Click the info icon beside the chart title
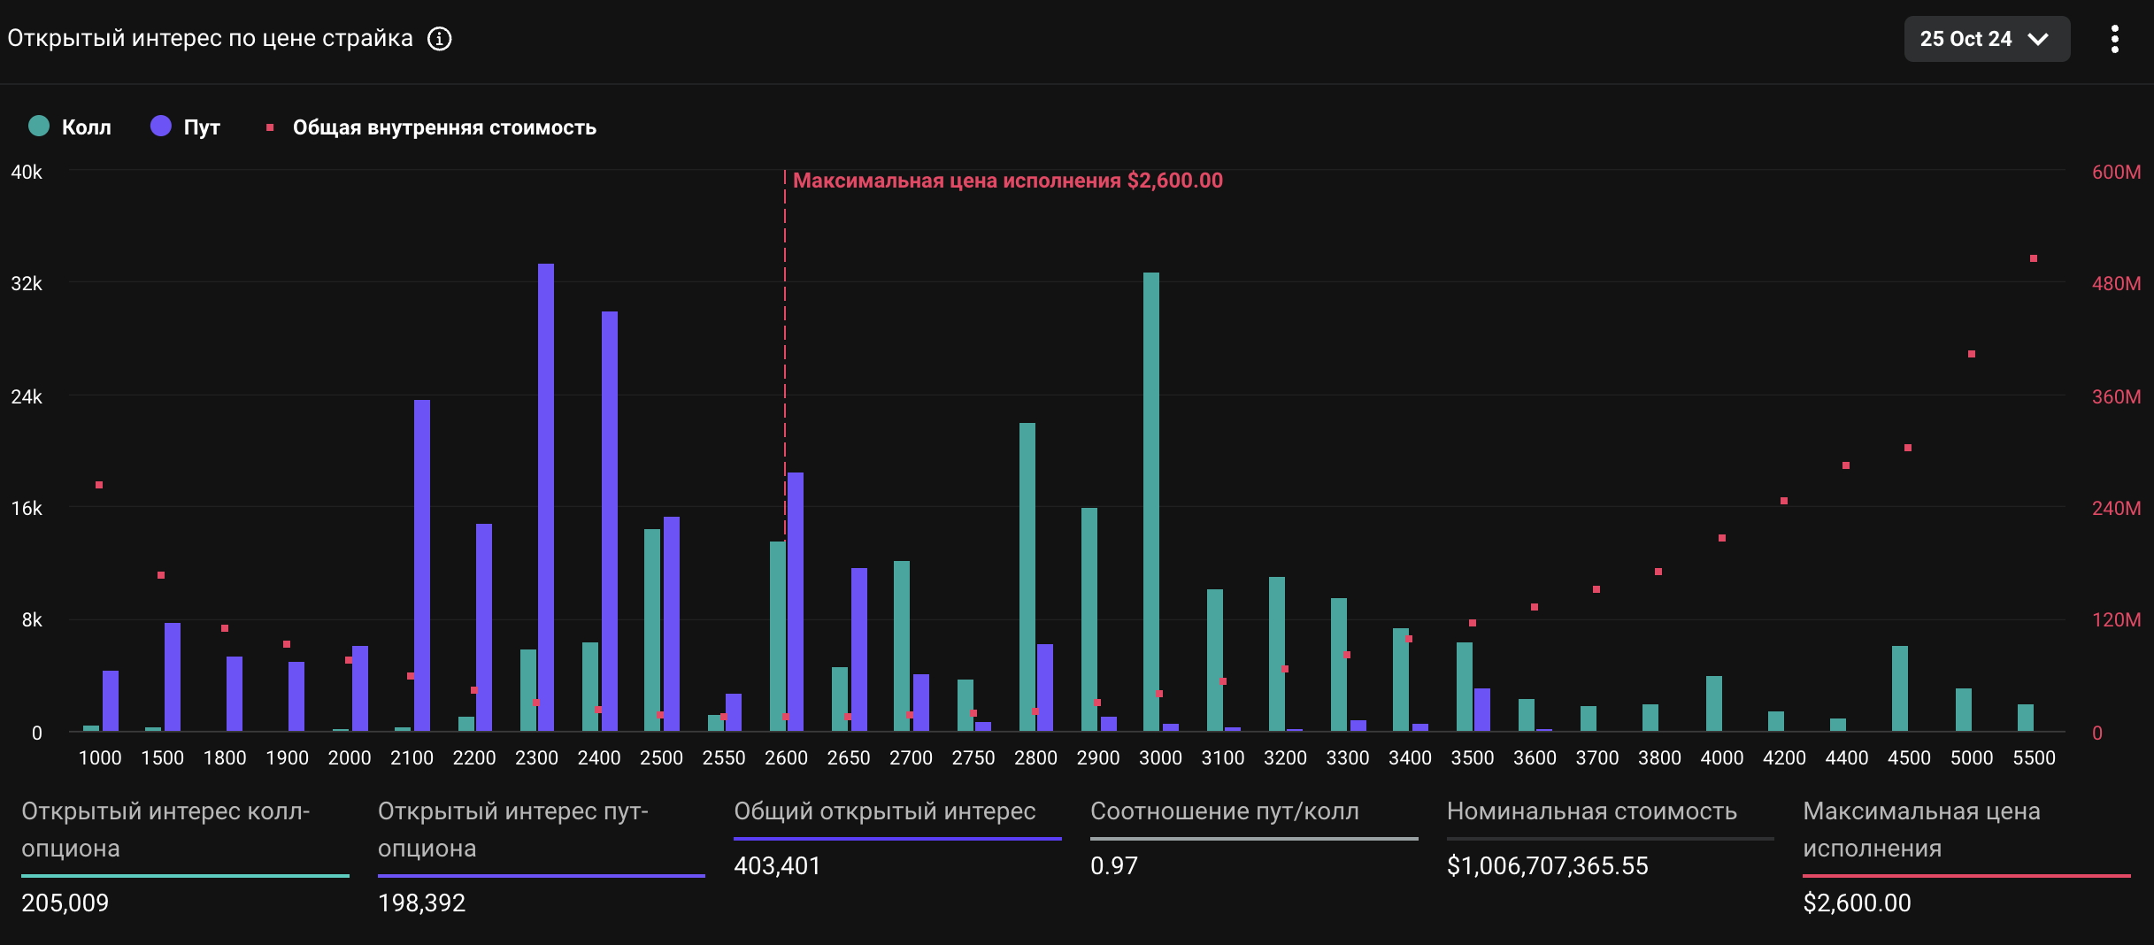This screenshot has width=2154, height=945. tap(440, 39)
